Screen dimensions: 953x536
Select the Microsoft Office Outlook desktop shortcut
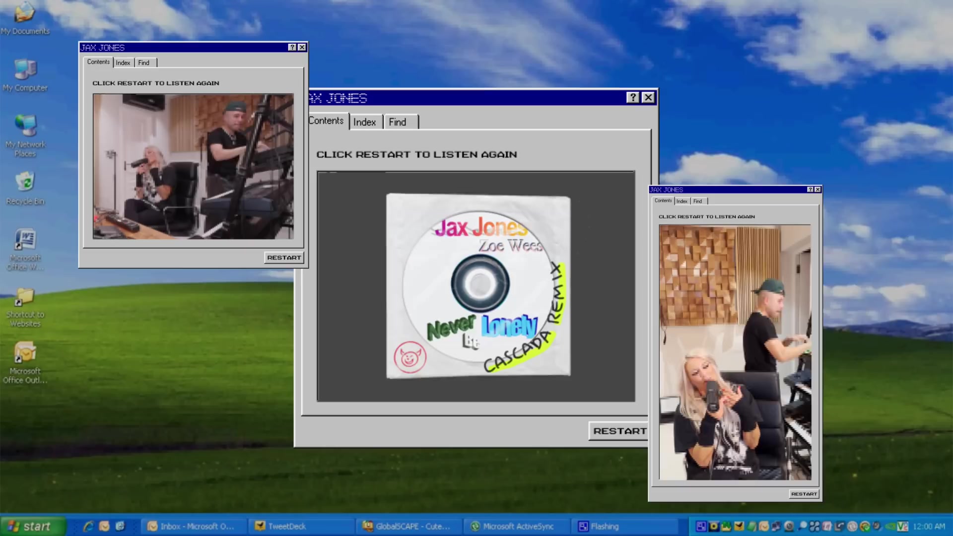(25, 363)
